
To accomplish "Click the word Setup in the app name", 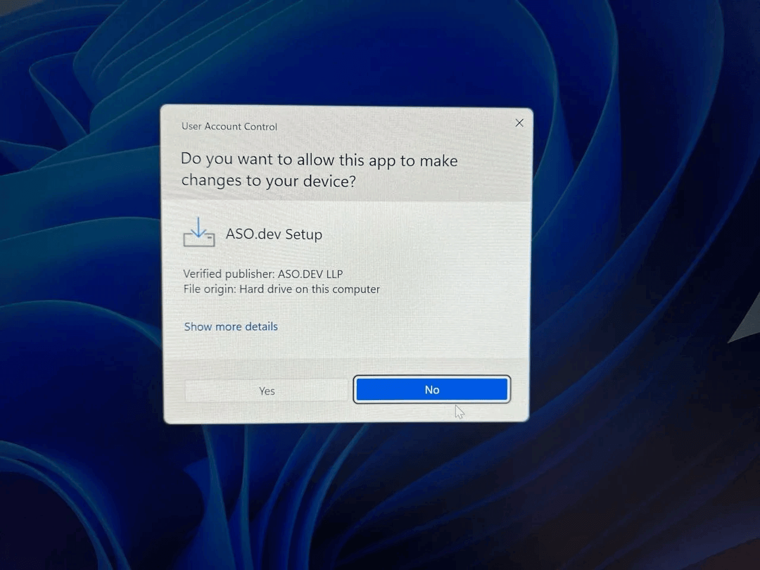I will [x=303, y=235].
